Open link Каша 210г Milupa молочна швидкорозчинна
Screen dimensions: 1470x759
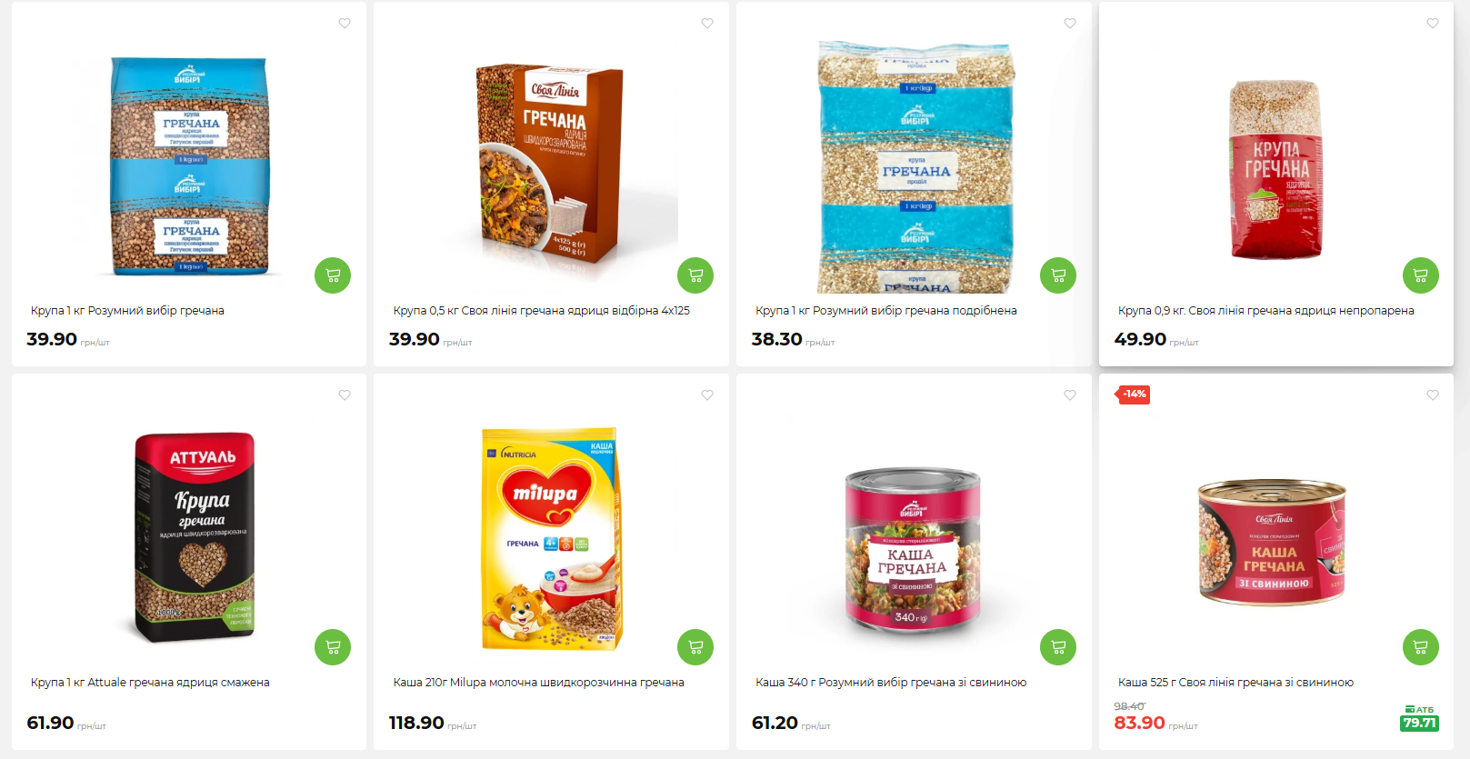point(539,683)
